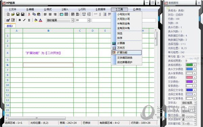Open the font name dropdown in the toolbar

click(x=73, y=20)
